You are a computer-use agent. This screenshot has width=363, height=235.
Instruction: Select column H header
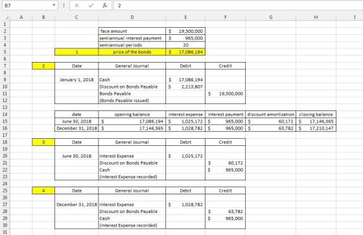pos(316,17)
